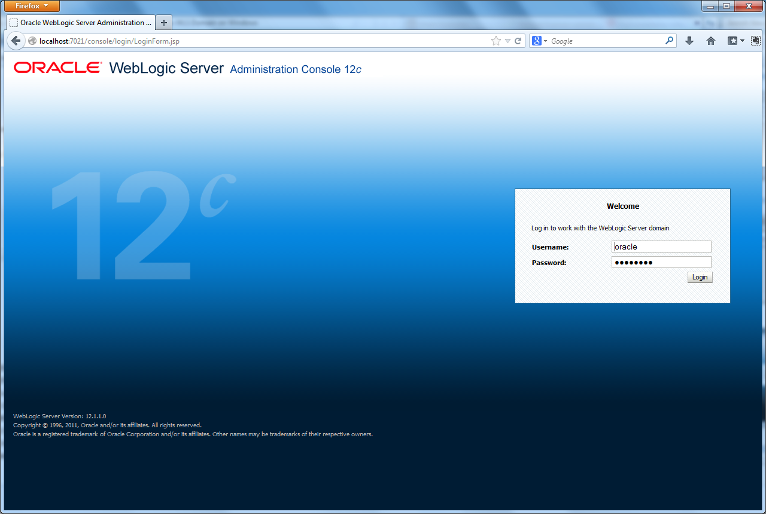Viewport: 766px width, 514px height.
Task: Go back with the browser back arrow
Action: click(x=16, y=41)
